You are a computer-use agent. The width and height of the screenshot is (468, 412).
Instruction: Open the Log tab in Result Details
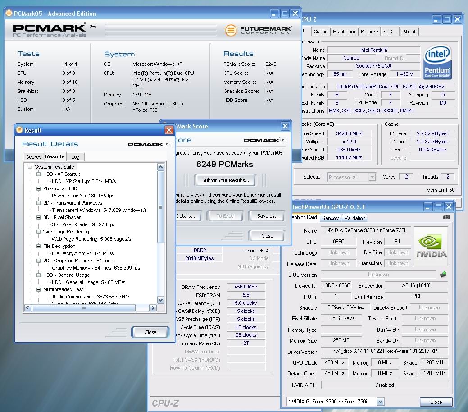coord(75,157)
